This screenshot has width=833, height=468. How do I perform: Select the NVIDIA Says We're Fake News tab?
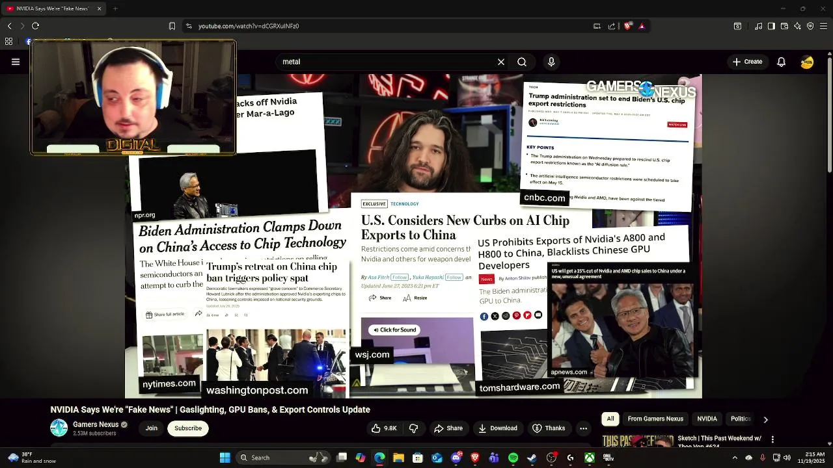(x=52, y=8)
